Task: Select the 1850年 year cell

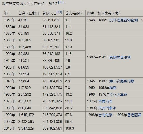Action: pyautogui.click(x=9, y=20)
